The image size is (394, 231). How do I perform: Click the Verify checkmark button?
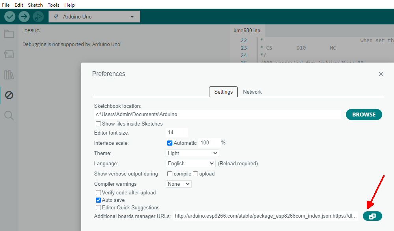(10, 17)
